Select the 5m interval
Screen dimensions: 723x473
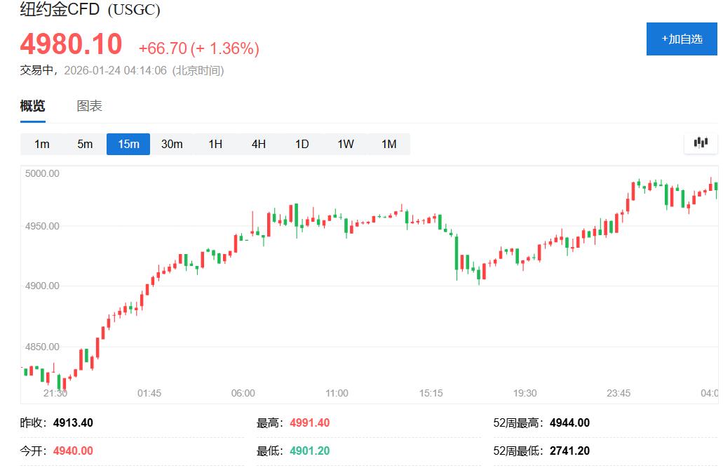pyautogui.click(x=85, y=144)
